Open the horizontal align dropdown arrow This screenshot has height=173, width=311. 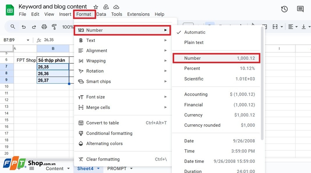pos(296,26)
